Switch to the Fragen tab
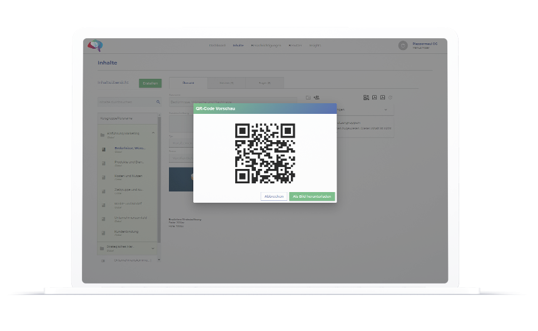The width and height of the screenshot is (538, 331). [265, 83]
